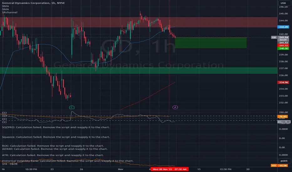Select the Squeeze calculation failed message

[56, 137]
